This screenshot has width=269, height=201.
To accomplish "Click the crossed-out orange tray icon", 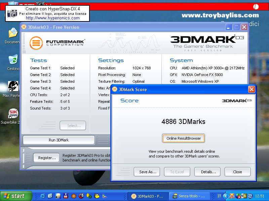I will (232, 196).
